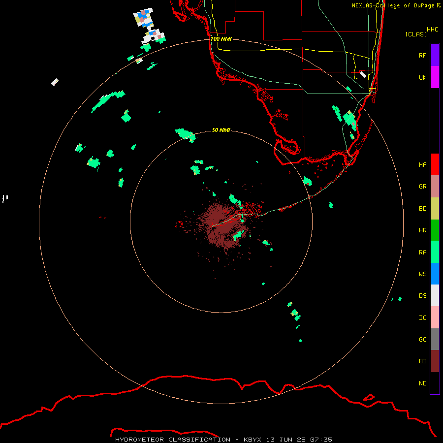Click the [CLAS] units label
The image size is (443, 443).
coord(416,34)
